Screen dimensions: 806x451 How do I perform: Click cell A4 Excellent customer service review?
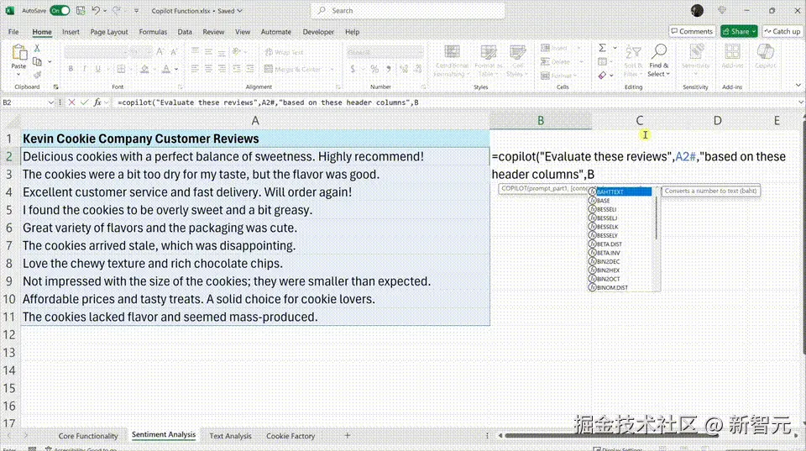[x=255, y=192]
